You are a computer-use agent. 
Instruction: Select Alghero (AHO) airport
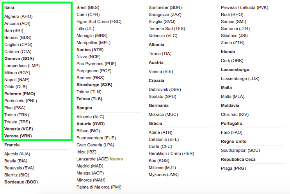18,16
